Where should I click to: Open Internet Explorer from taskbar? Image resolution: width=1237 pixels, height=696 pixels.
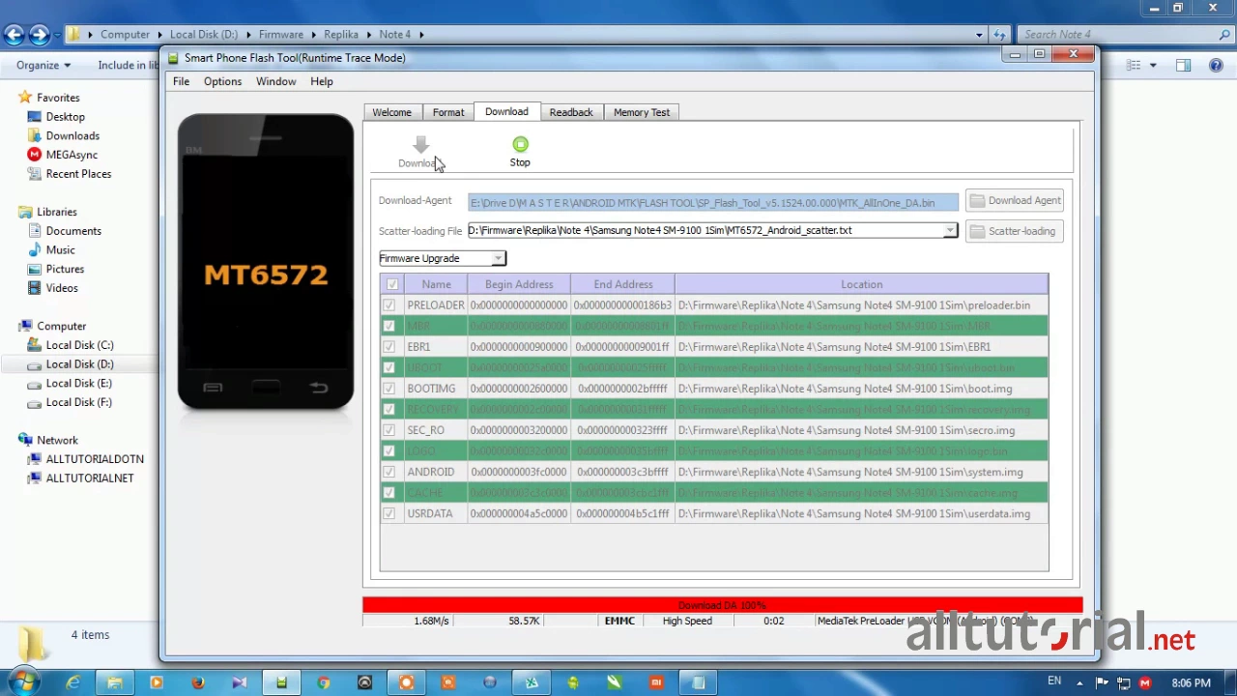pyautogui.click(x=72, y=683)
